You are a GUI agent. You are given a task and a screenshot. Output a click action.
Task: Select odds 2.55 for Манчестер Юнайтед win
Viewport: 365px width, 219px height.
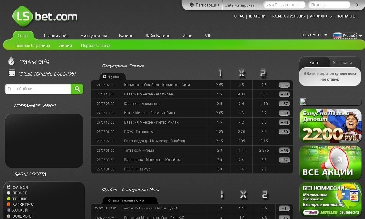click(x=220, y=85)
